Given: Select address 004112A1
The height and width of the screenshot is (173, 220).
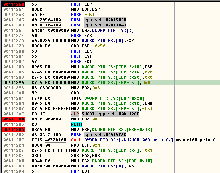Looking at the screenshot, I should click(14, 98).
